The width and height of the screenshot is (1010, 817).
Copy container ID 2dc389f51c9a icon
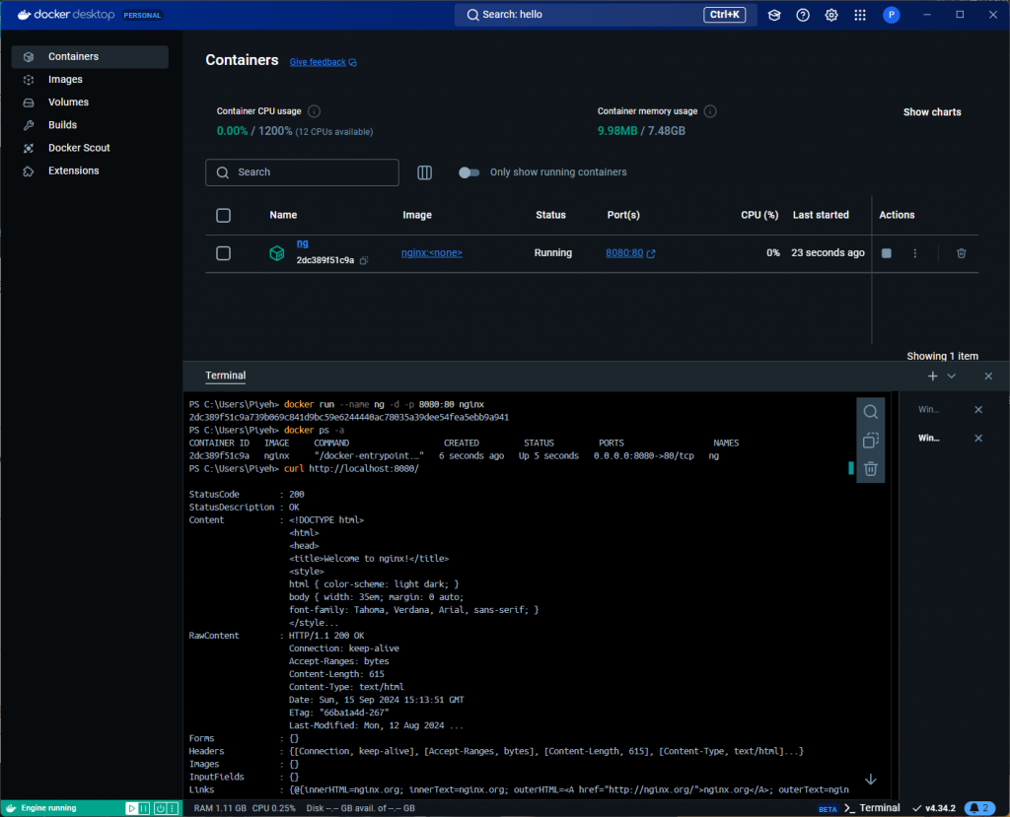364,261
